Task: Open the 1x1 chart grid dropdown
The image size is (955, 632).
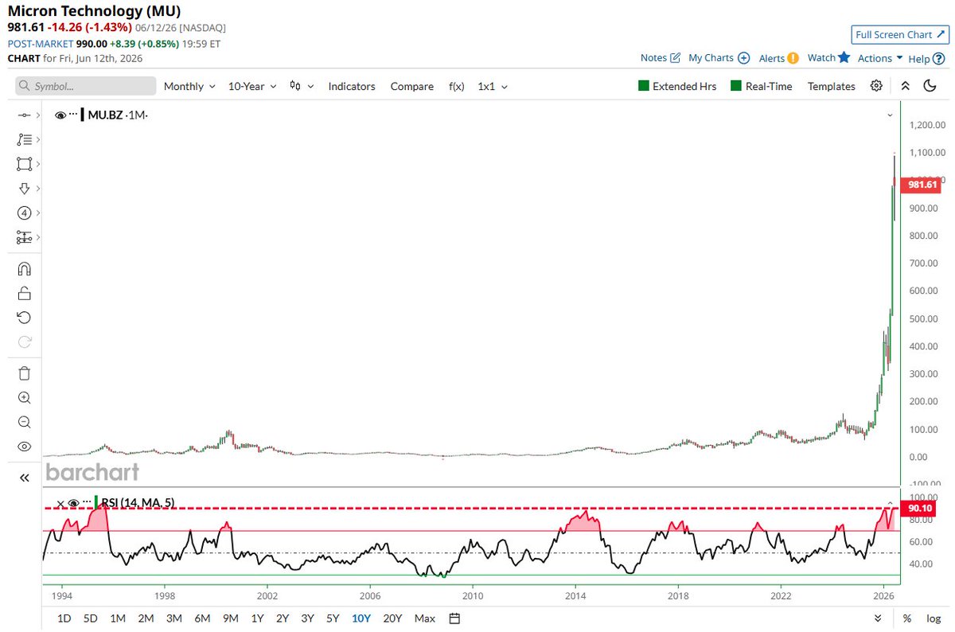Action: point(493,86)
